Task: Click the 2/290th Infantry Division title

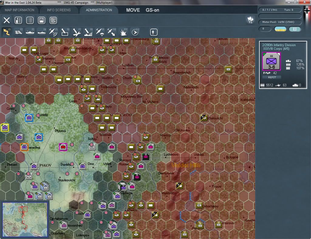Action: coord(279,45)
